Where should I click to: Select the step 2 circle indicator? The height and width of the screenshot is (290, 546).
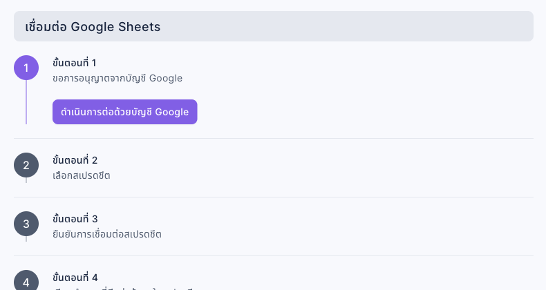(x=26, y=165)
